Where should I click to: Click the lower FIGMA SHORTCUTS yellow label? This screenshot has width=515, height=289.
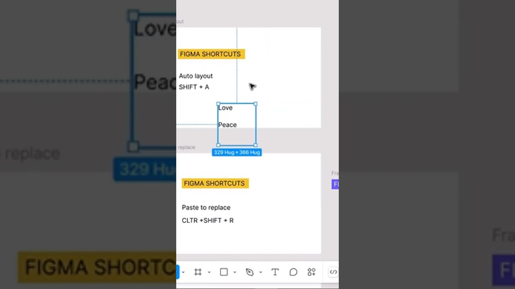coord(215,183)
